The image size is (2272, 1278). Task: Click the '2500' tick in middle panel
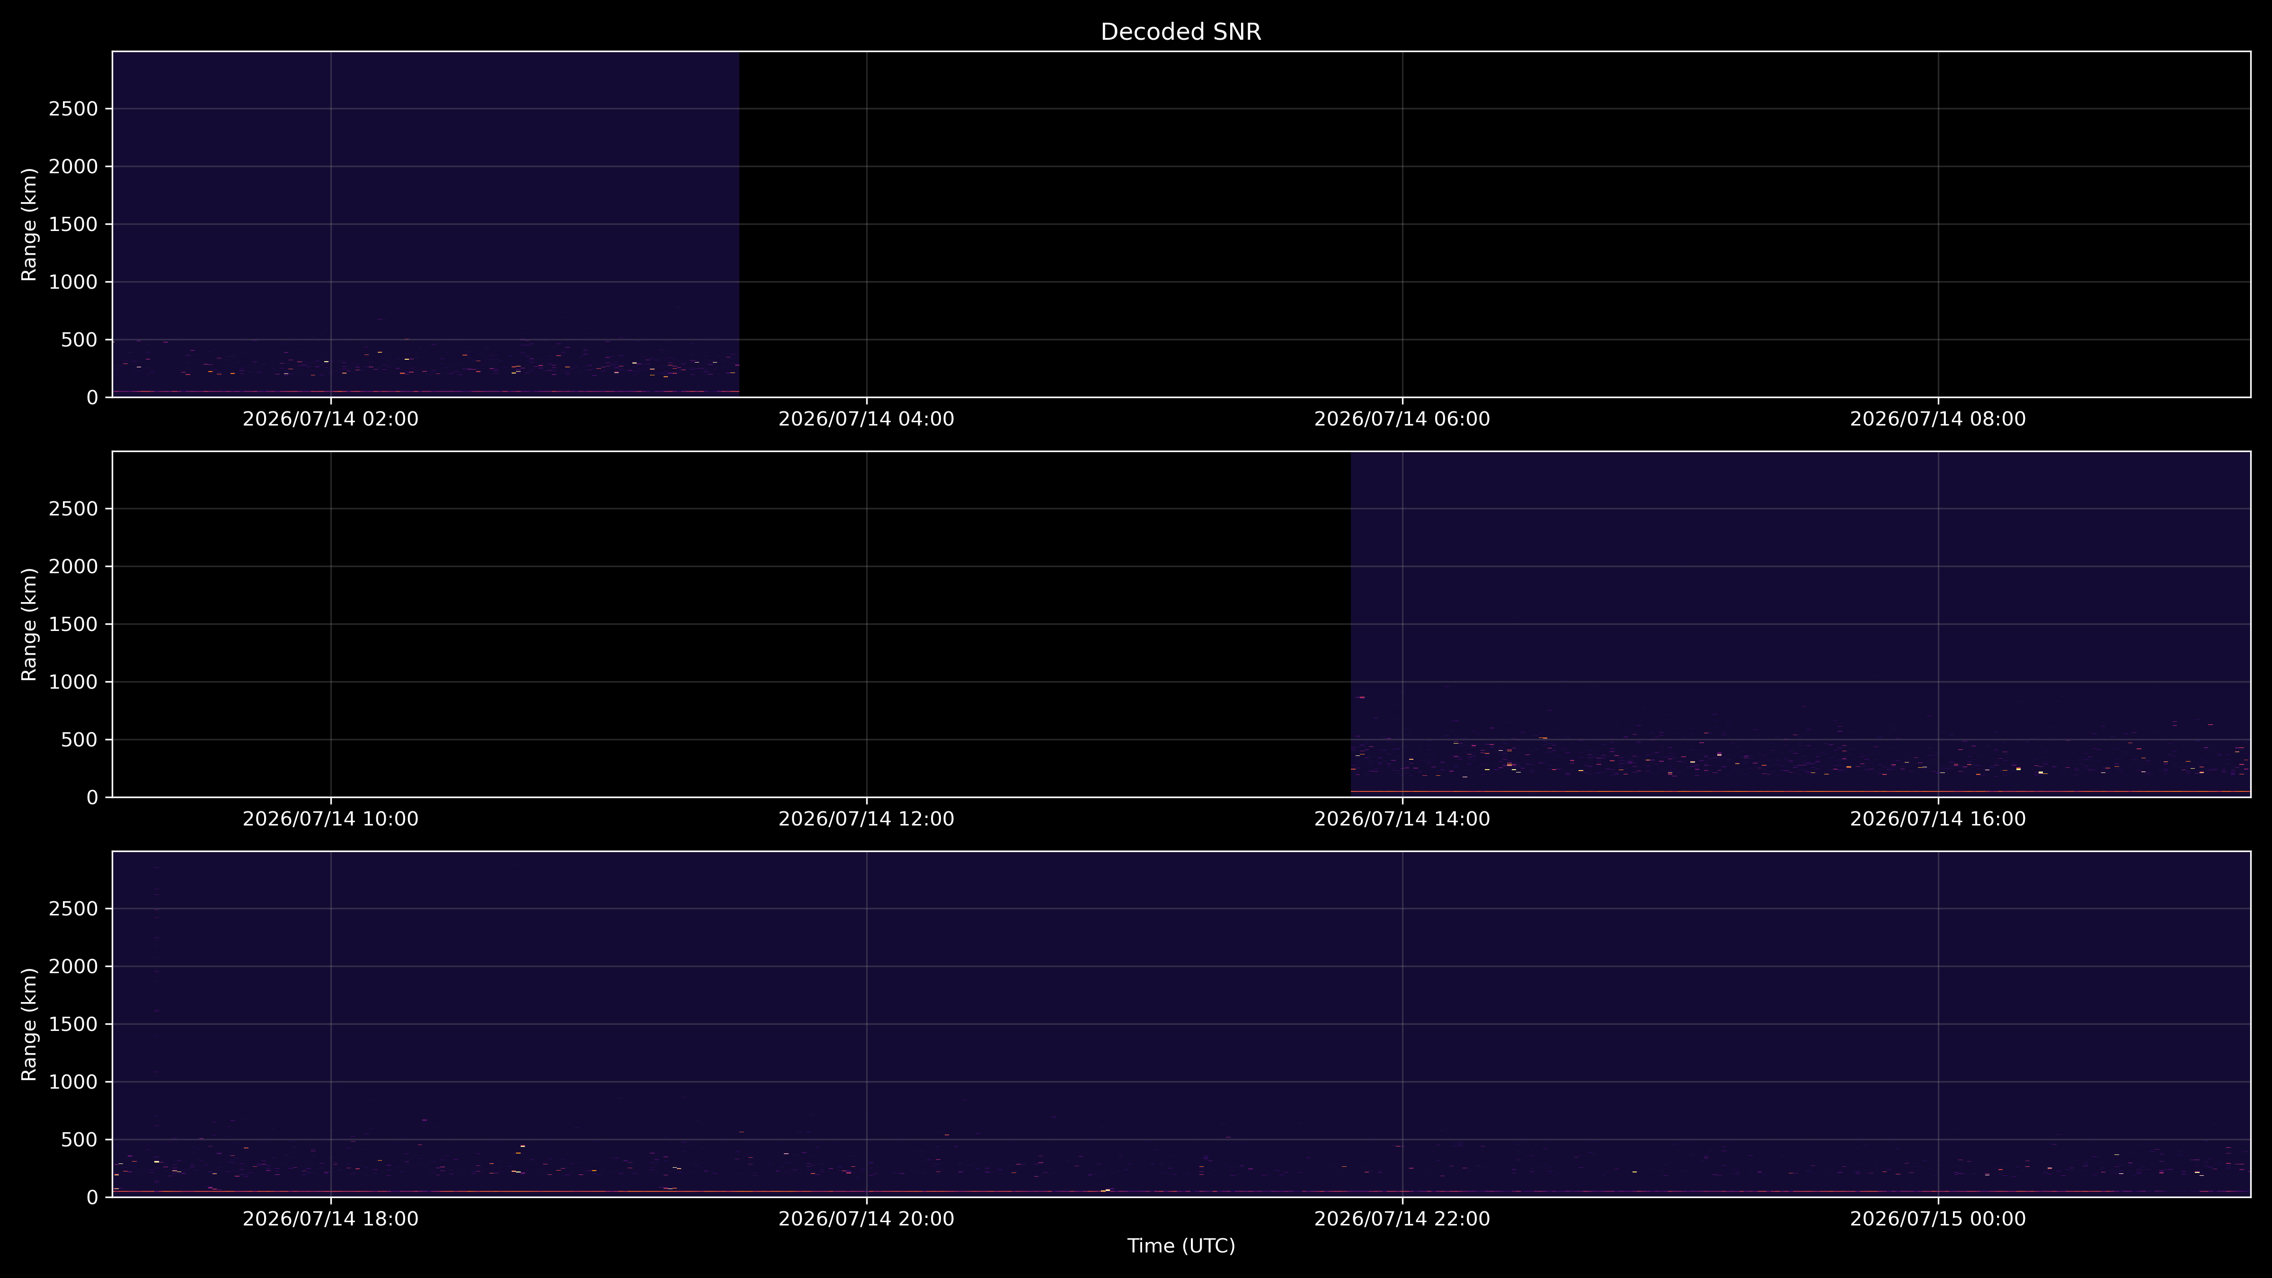(73, 509)
